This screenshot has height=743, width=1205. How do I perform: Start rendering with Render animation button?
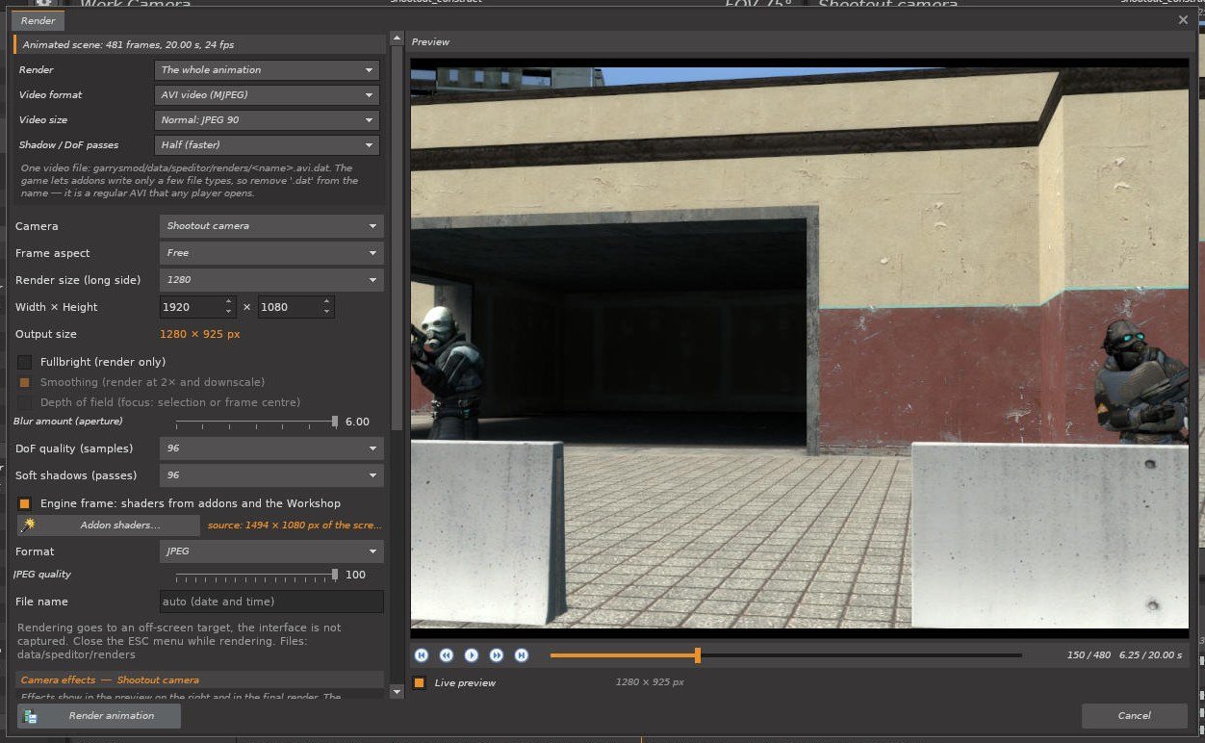click(x=99, y=716)
